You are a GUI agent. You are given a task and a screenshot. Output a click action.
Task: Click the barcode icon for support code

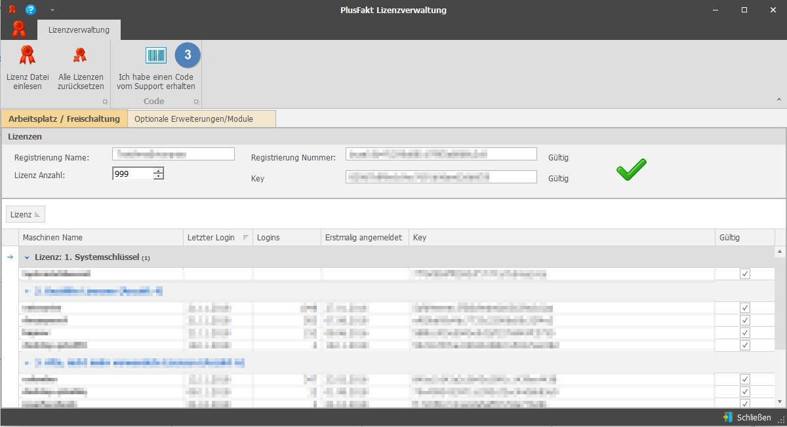(156, 56)
